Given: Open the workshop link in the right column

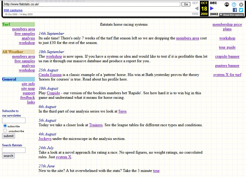Looking at the screenshot, I should (227, 38).
